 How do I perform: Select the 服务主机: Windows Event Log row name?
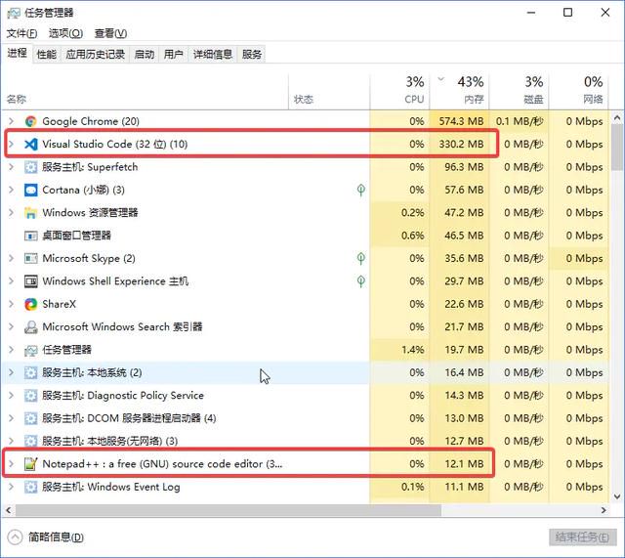tap(111, 487)
